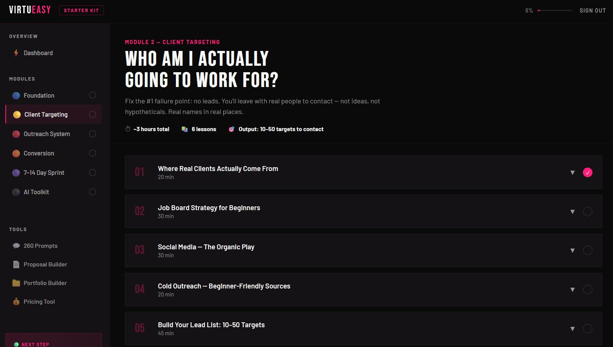613x347 pixels.
Task: Toggle Conversion module completion circle
Action: (93, 153)
